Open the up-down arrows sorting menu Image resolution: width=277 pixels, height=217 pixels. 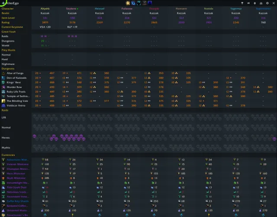[255, 3]
